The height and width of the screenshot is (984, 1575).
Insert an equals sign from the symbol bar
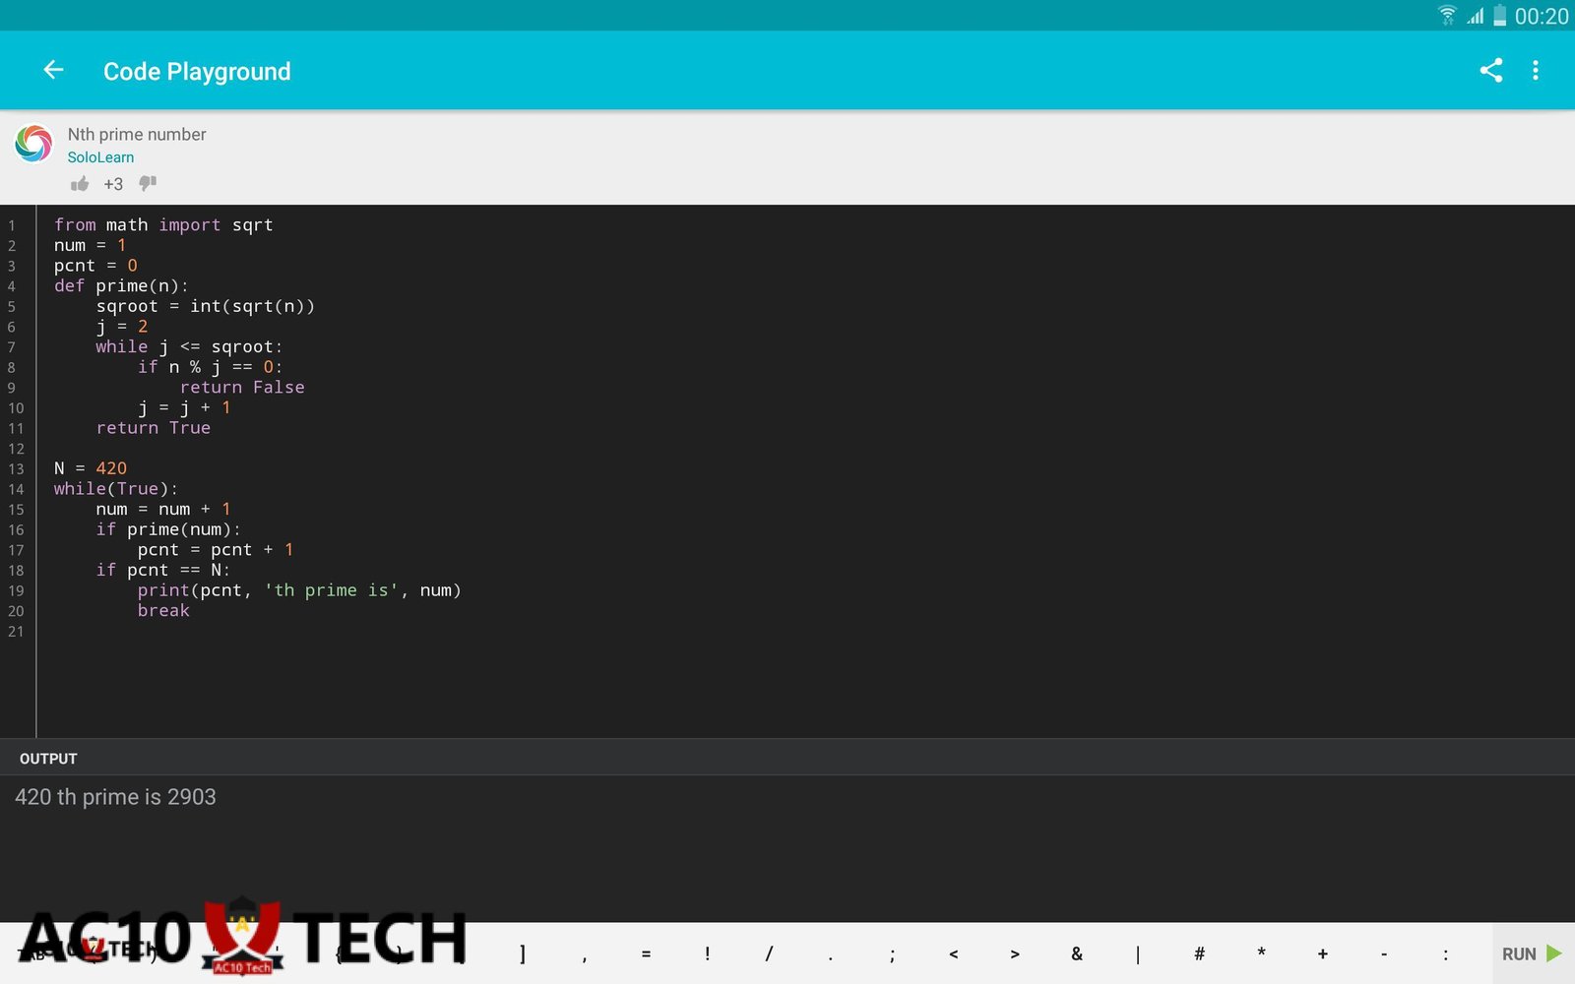pos(646,953)
